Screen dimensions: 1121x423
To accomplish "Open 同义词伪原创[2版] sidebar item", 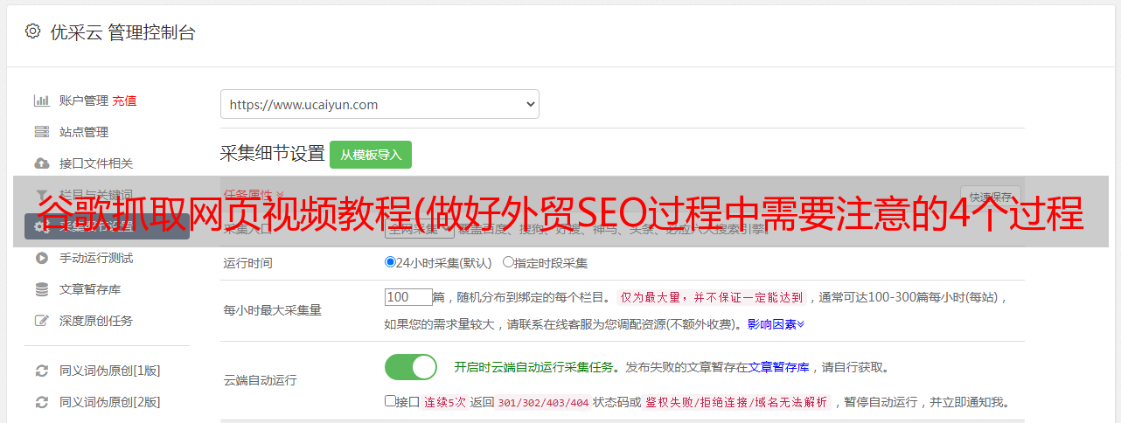I will (x=110, y=402).
